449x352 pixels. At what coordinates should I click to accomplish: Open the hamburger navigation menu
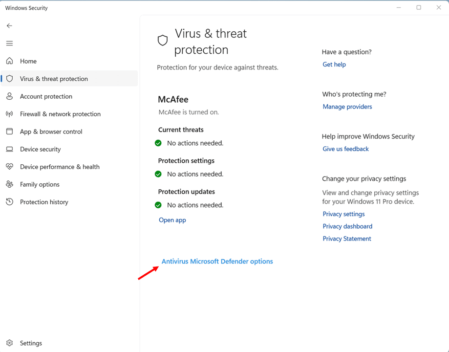[9, 44]
